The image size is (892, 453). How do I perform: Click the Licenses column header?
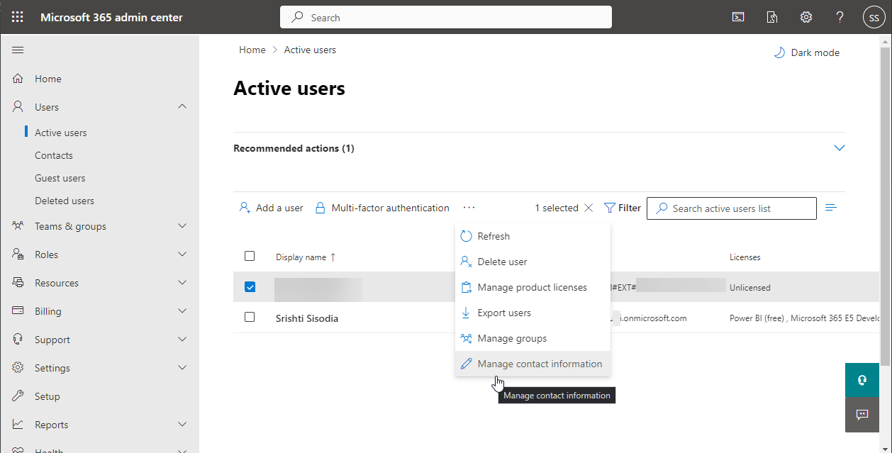click(x=745, y=257)
